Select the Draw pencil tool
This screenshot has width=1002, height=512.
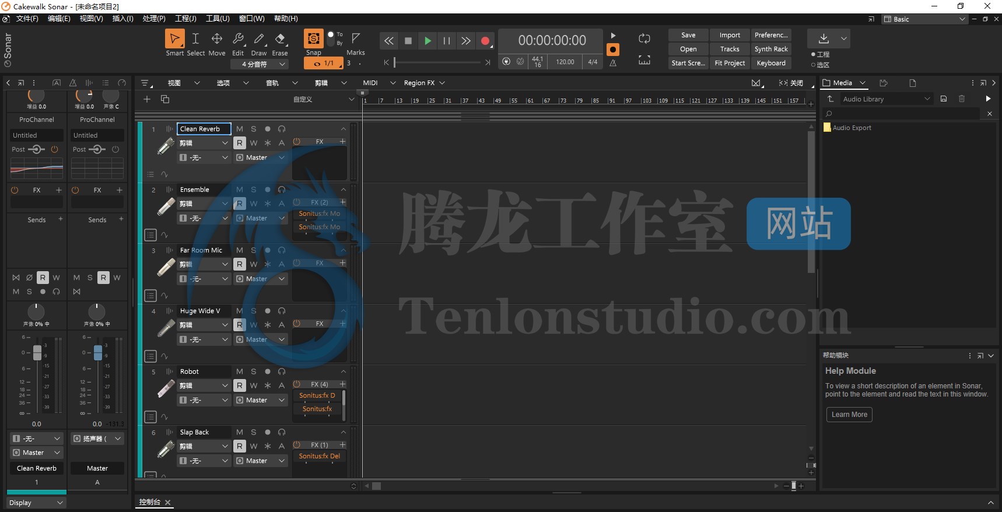click(x=259, y=39)
